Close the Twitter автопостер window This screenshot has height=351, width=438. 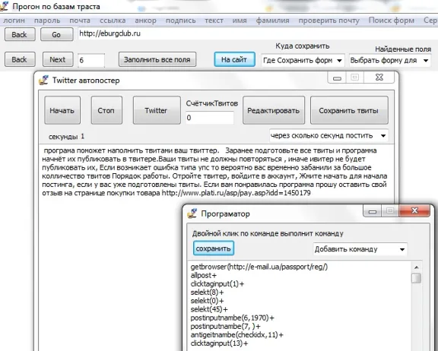(x=379, y=77)
